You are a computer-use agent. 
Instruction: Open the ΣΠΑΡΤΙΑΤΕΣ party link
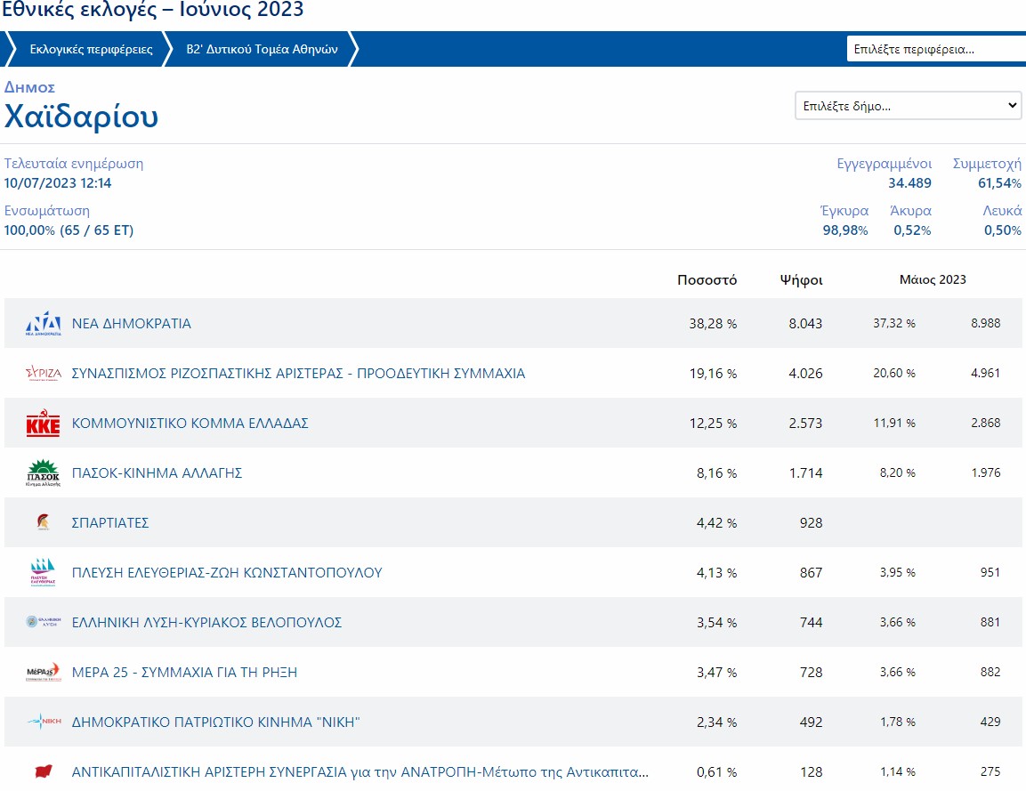pos(110,523)
